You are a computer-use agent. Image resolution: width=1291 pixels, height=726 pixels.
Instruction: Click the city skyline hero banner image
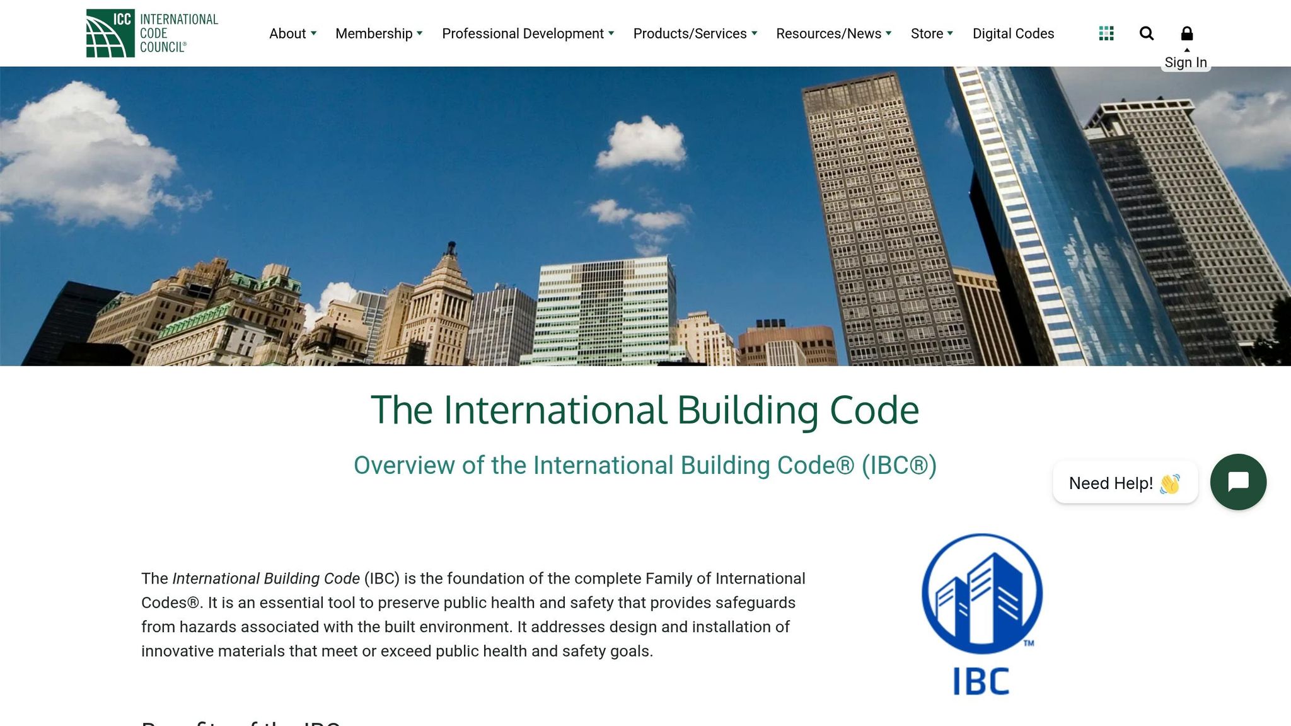tap(645, 216)
